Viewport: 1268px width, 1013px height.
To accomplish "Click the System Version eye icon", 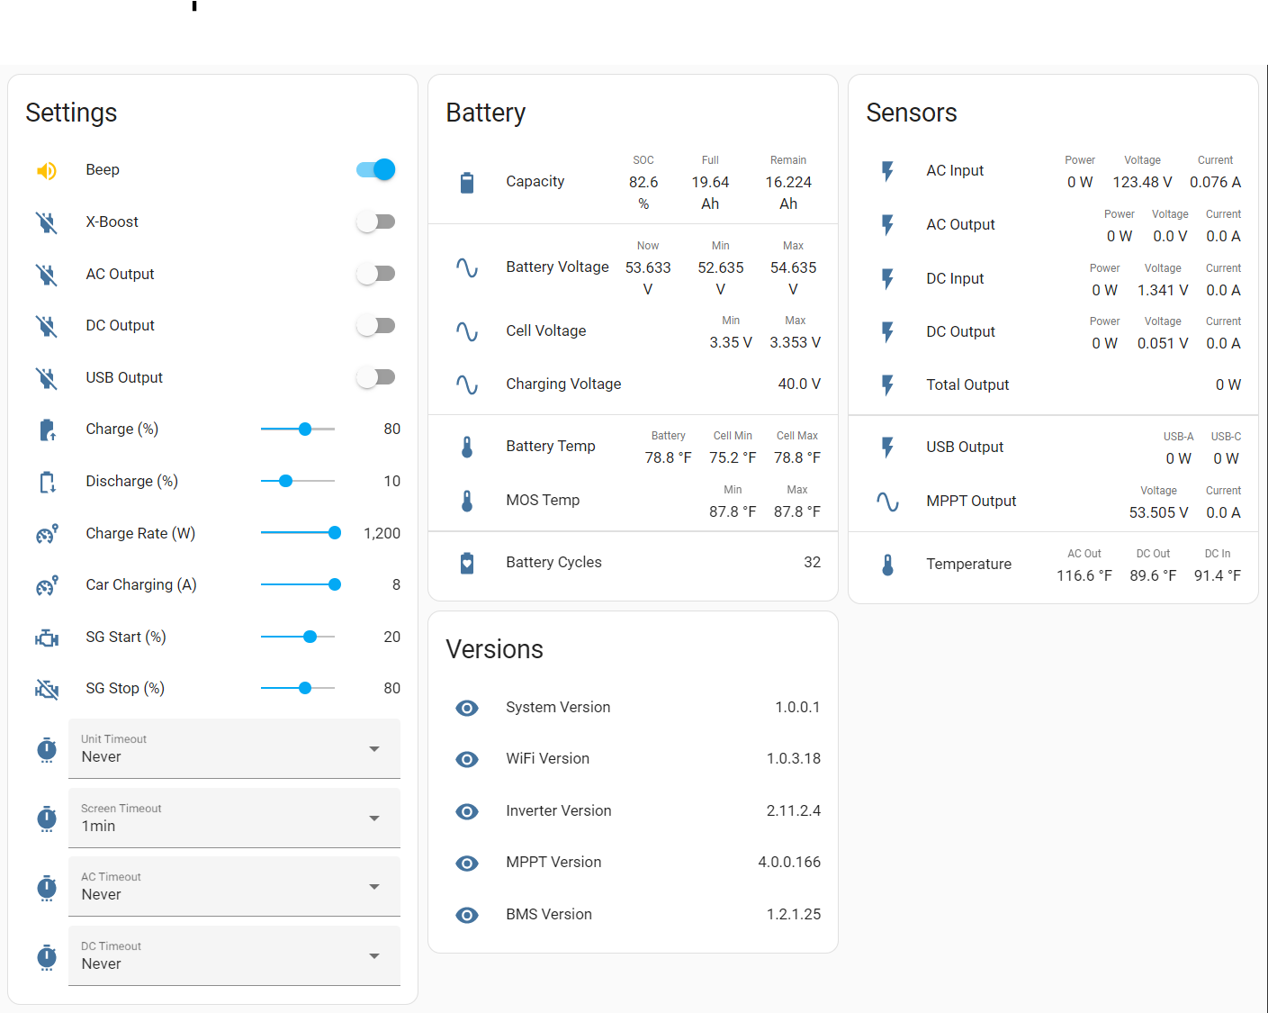I will [467, 708].
